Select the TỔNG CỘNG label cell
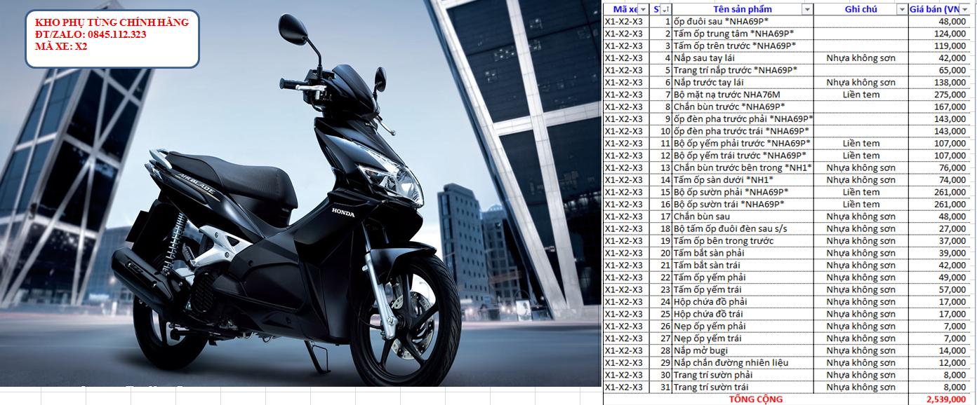 [756, 399]
